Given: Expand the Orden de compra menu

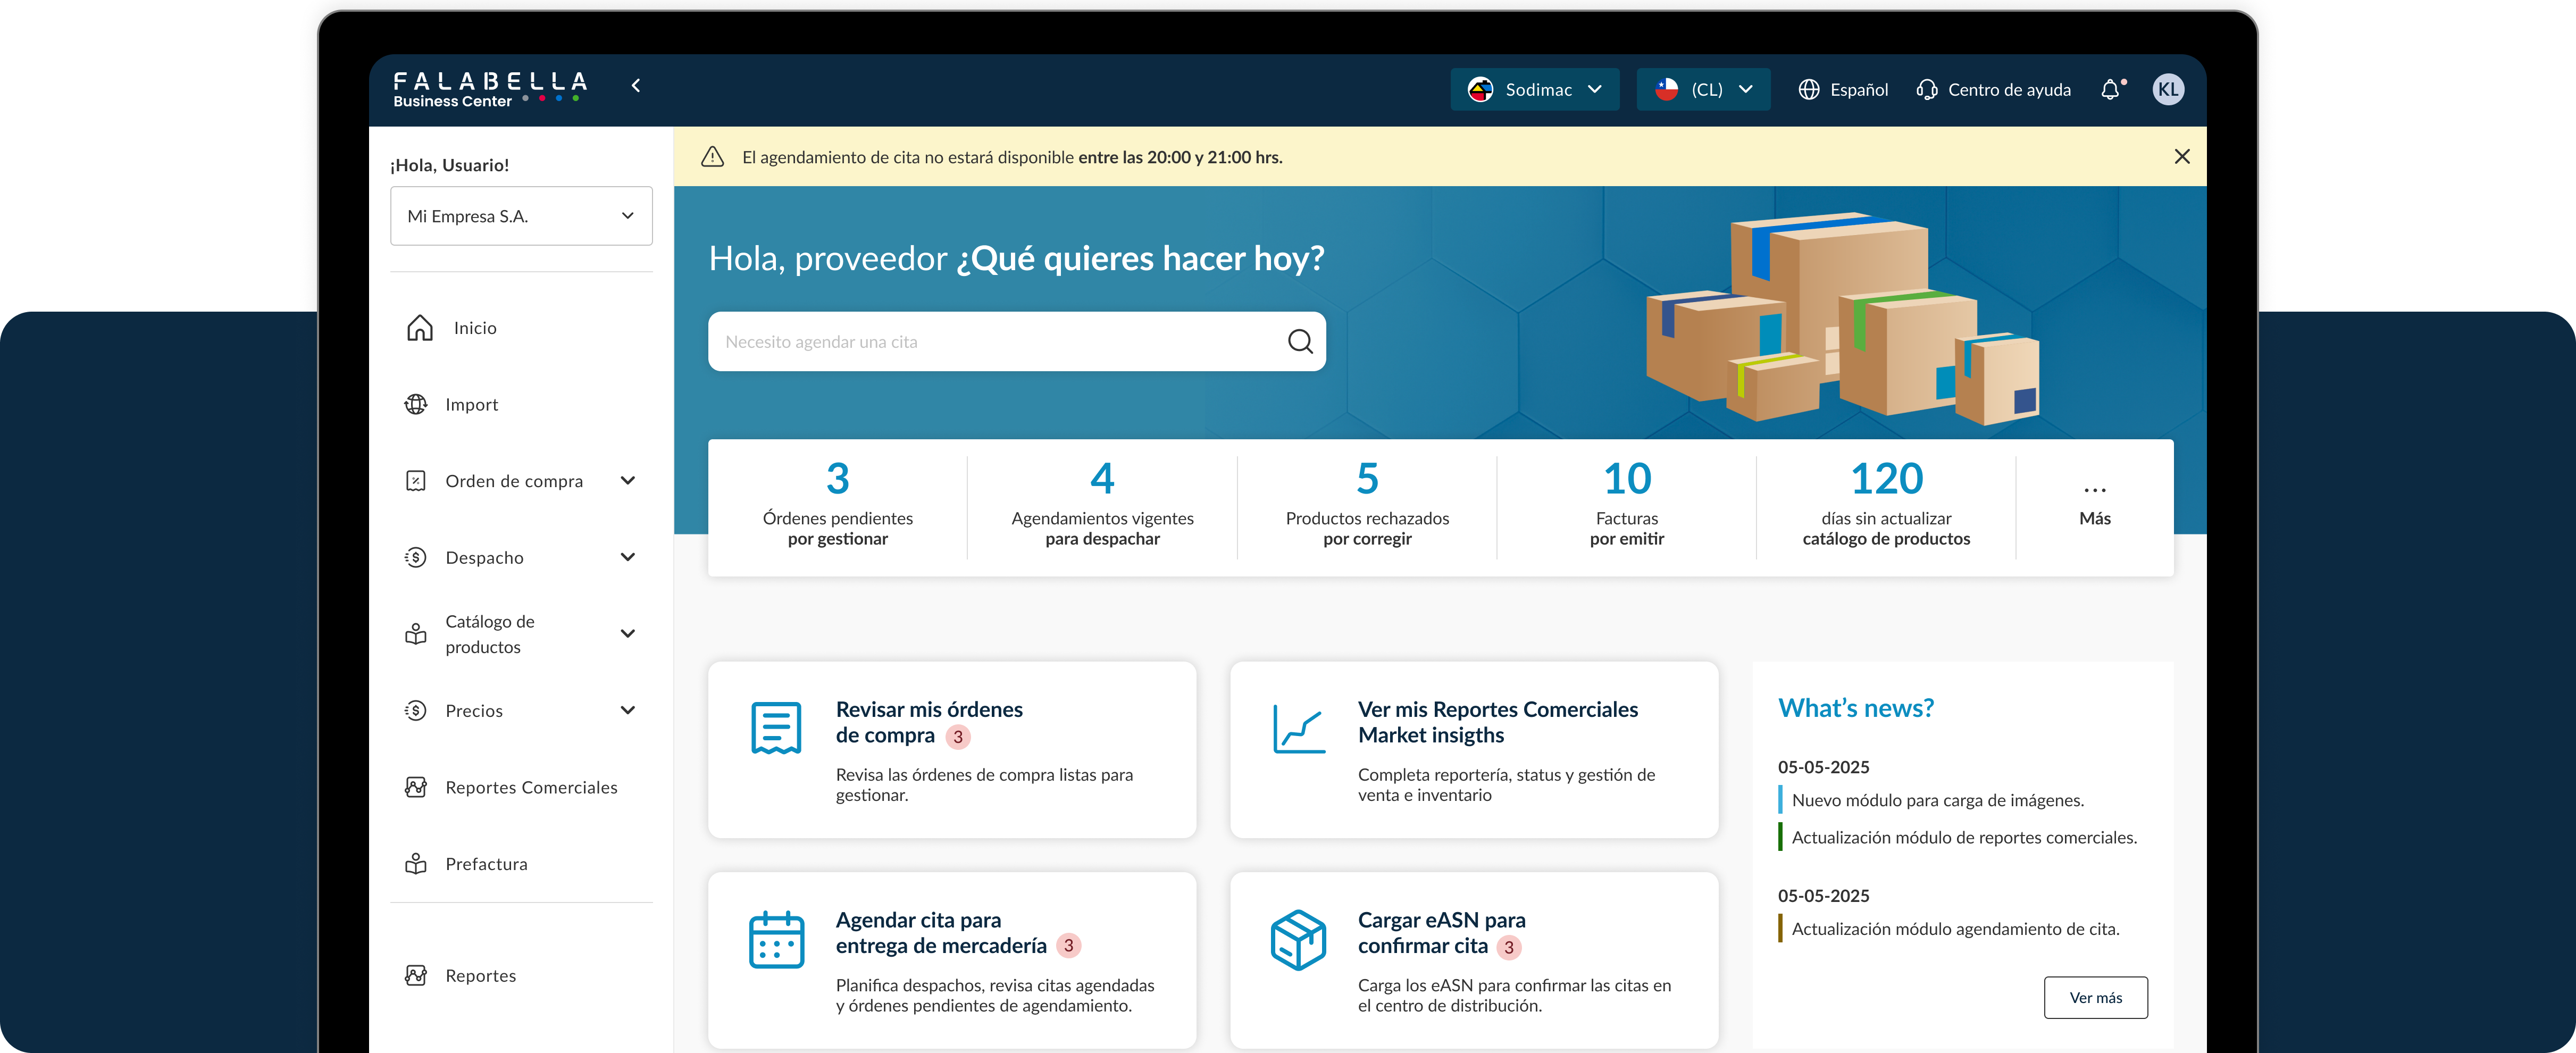Looking at the screenshot, I should click(628, 480).
